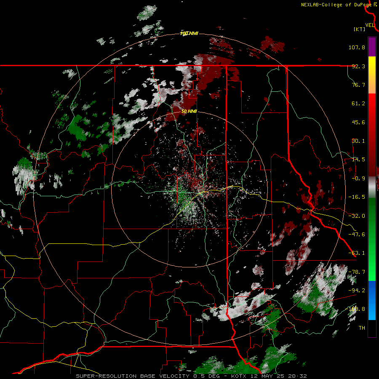The height and width of the screenshot is (379, 379).
Task: Select the -47.6 velocity value
Action: 357,235
